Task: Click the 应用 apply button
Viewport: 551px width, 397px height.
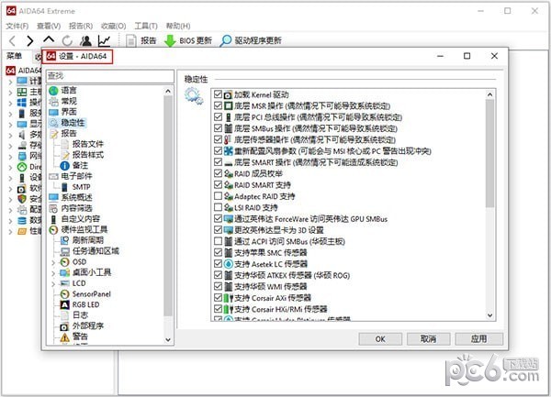Action: coord(479,339)
